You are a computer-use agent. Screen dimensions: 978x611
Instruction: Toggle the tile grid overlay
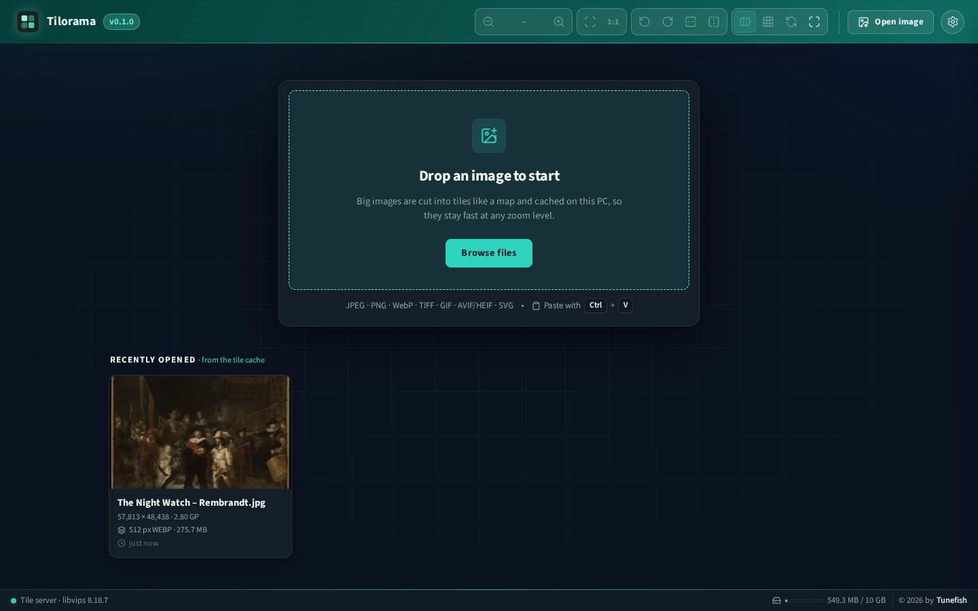(x=768, y=22)
